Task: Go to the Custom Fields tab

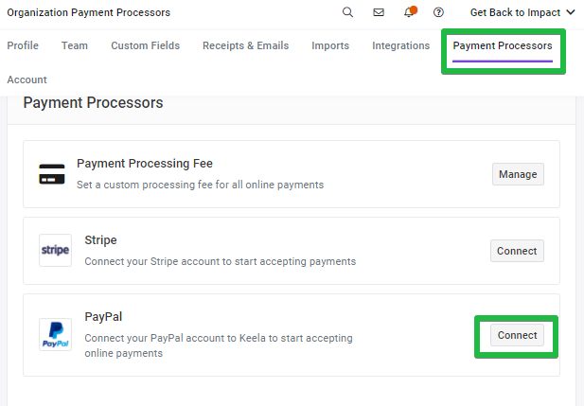Action: [145, 45]
